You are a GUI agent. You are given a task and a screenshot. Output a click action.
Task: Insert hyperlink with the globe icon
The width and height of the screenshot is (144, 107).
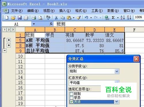click(107, 18)
